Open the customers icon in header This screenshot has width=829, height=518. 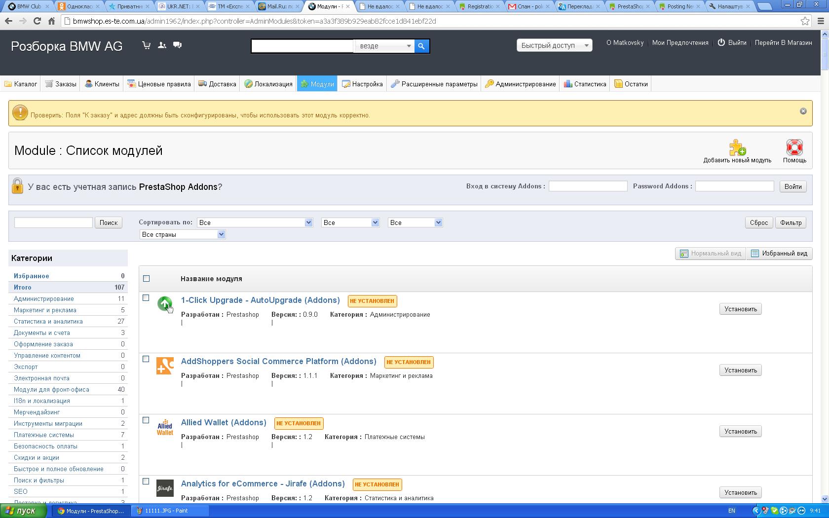tap(162, 45)
